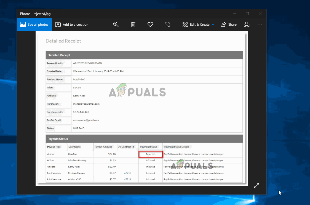Click the Payment Status Details column header
Viewport: 310px width, 205px height.
pos(177,147)
